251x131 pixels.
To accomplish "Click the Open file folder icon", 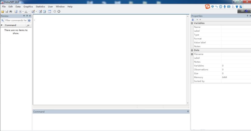I will [3, 12].
